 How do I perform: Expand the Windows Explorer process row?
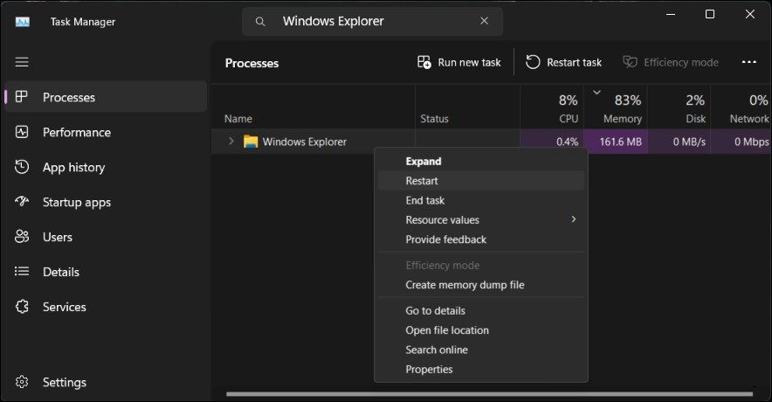coord(231,142)
